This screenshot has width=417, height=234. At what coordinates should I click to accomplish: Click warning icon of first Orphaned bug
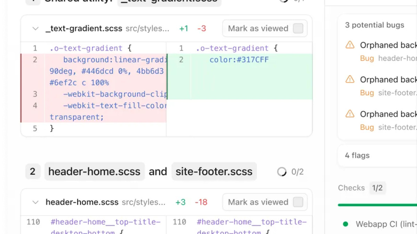350,45
